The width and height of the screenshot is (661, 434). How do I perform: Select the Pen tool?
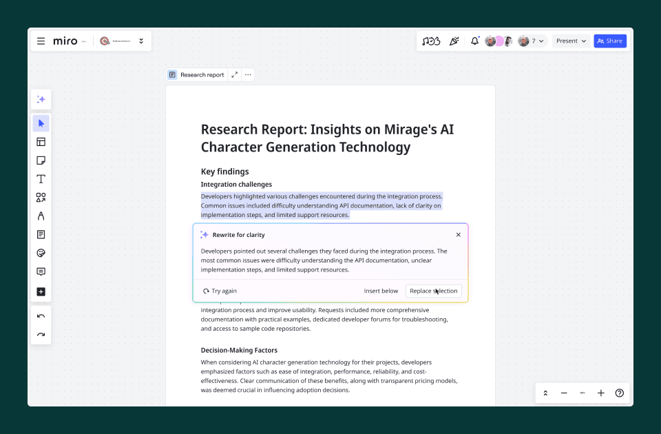click(x=41, y=216)
